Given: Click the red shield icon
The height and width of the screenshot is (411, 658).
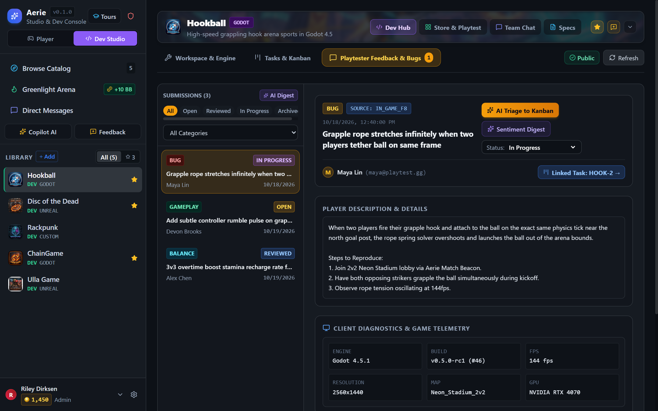Looking at the screenshot, I should [131, 16].
